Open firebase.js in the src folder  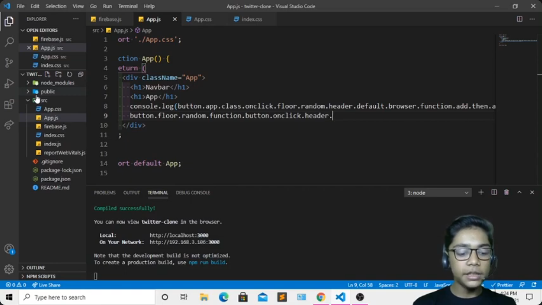(x=55, y=126)
